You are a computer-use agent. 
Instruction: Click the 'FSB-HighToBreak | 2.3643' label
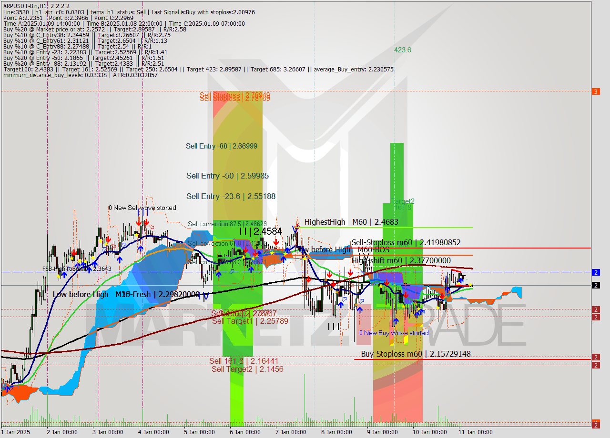[x=77, y=269]
